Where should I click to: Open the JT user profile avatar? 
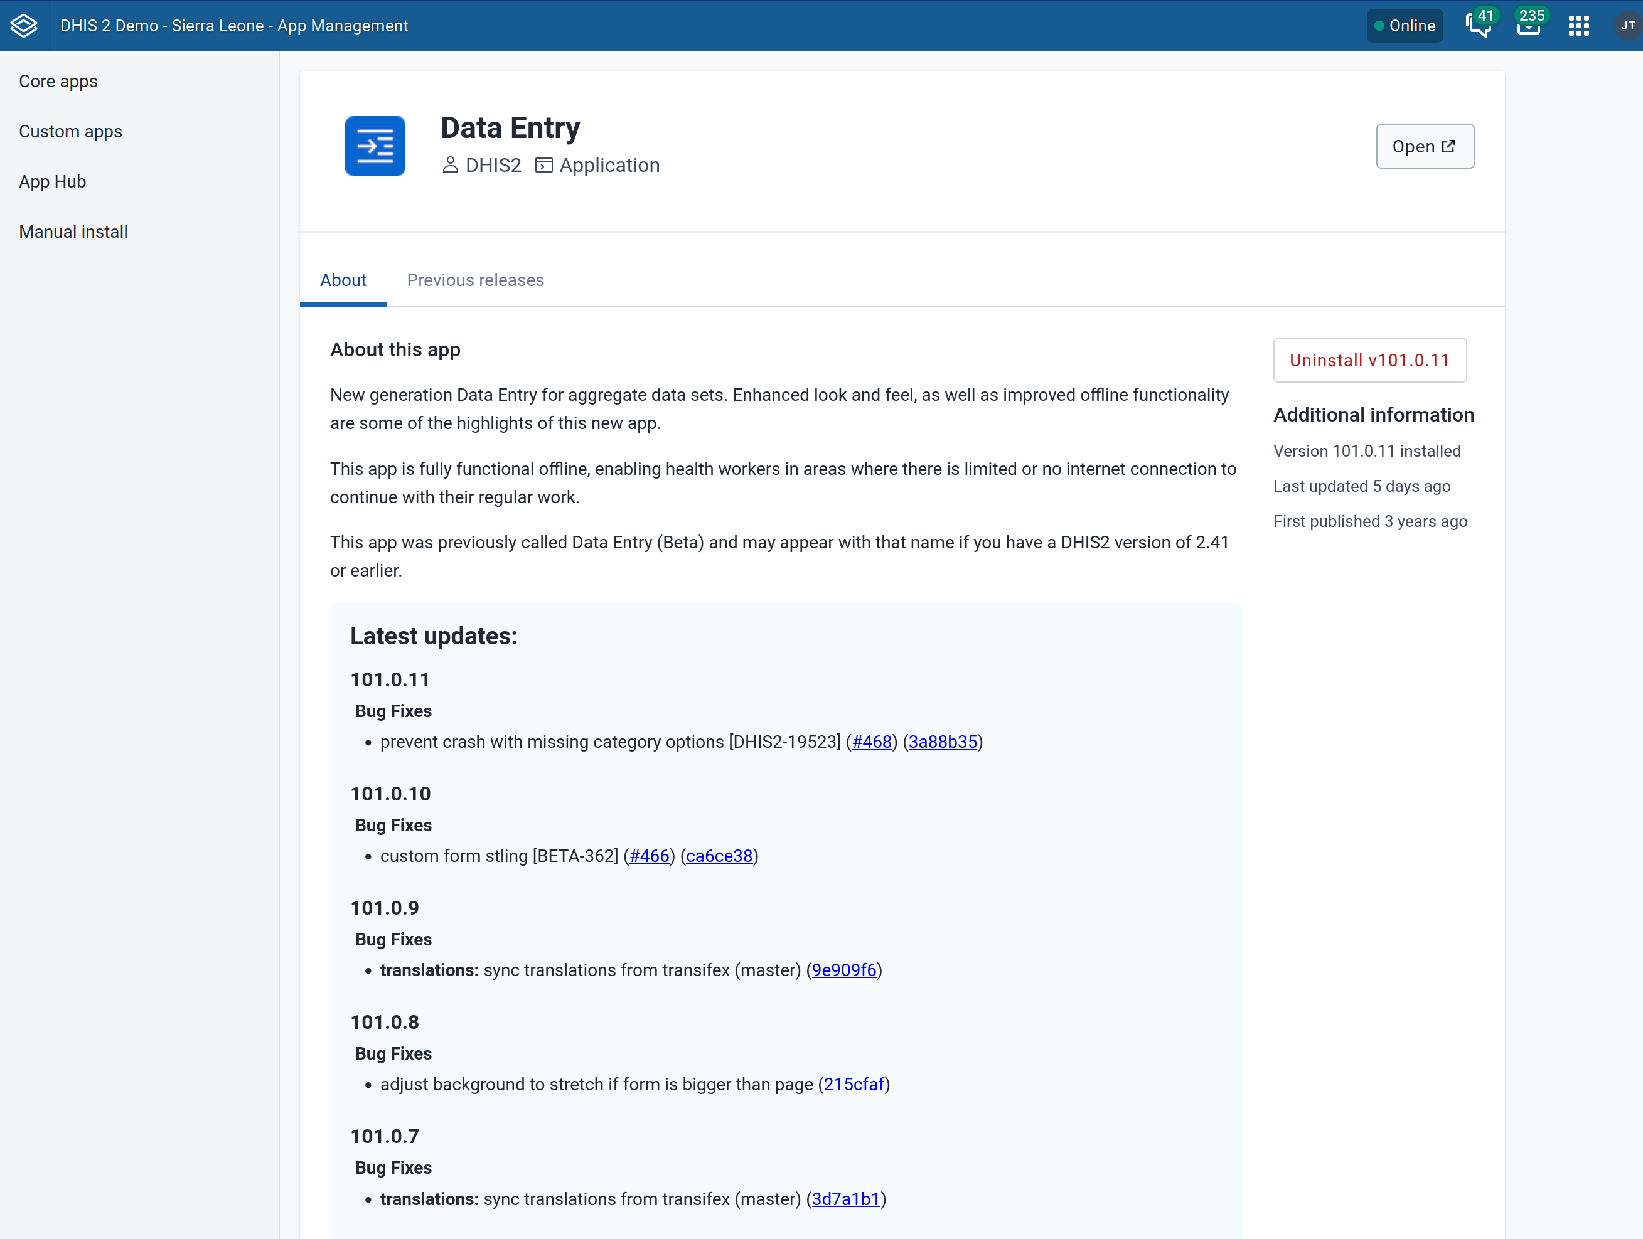(1627, 26)
